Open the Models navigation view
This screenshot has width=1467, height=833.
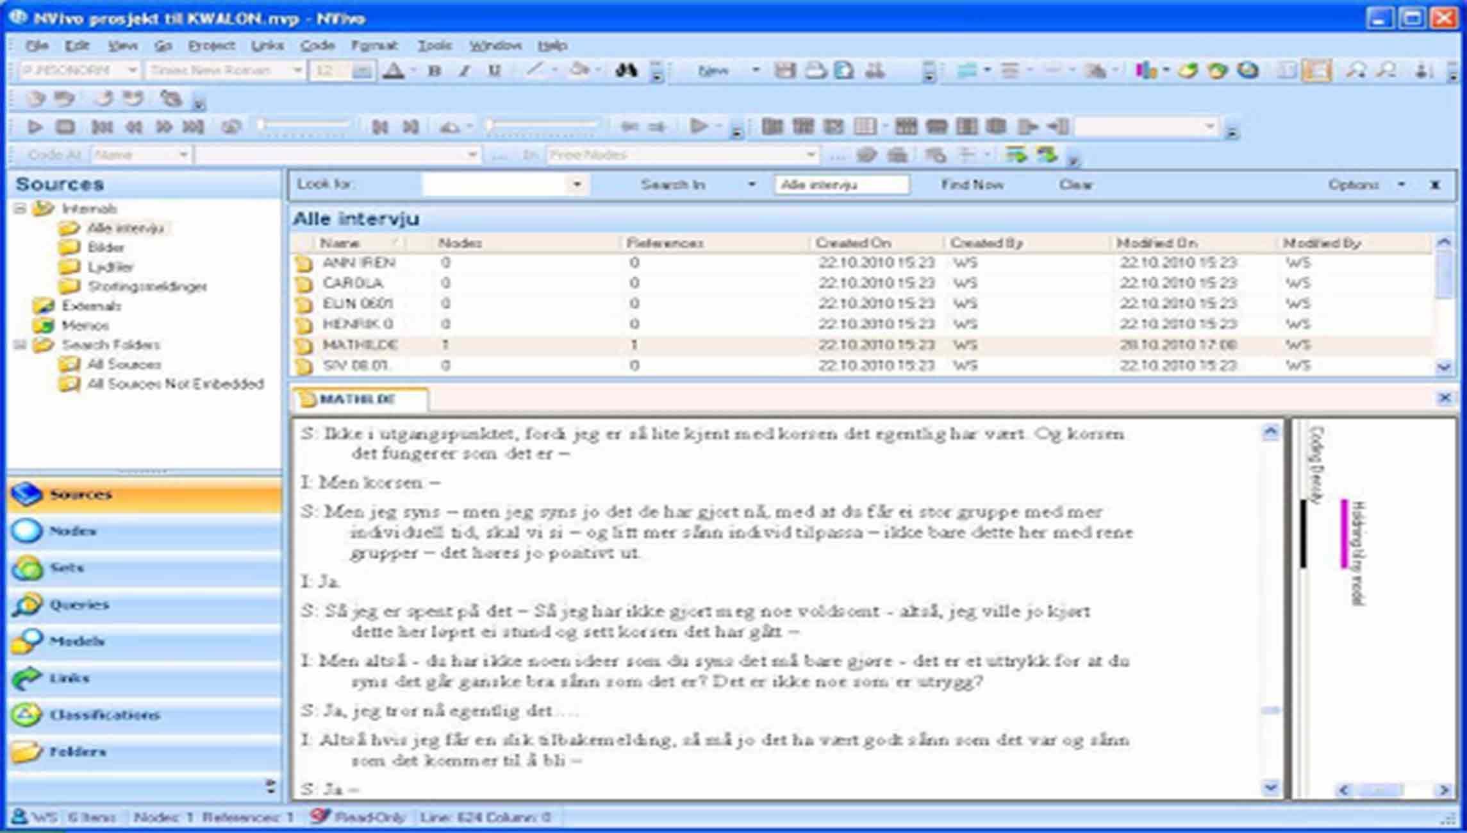(77, 641)
